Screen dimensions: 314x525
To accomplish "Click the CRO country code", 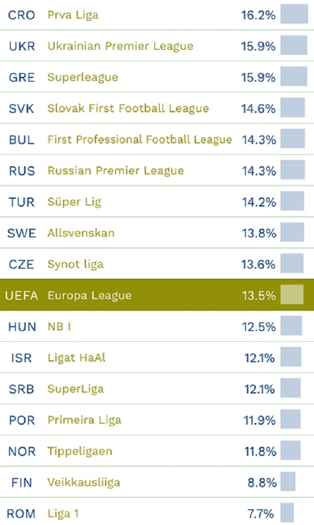I will 21,15.
